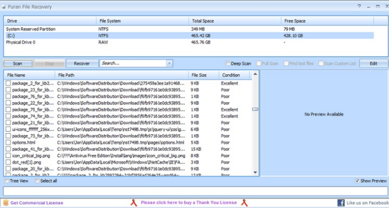Click the scroll down arrow in file list

[255, 172]
